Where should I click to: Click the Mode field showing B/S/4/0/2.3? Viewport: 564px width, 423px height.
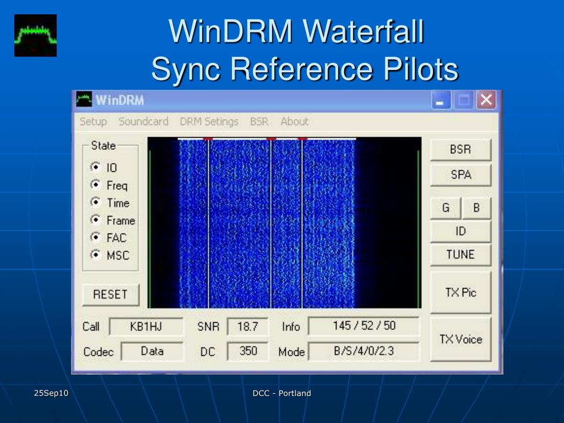point(364,351)
